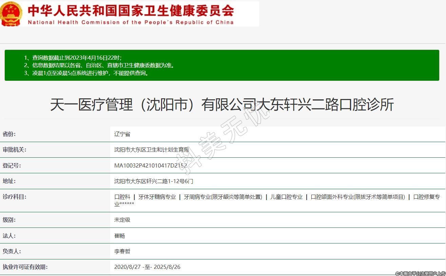Click the level value 未定级
Image resolution: width=446 pixels, height=276 pixels.
[x=122, y=220]
